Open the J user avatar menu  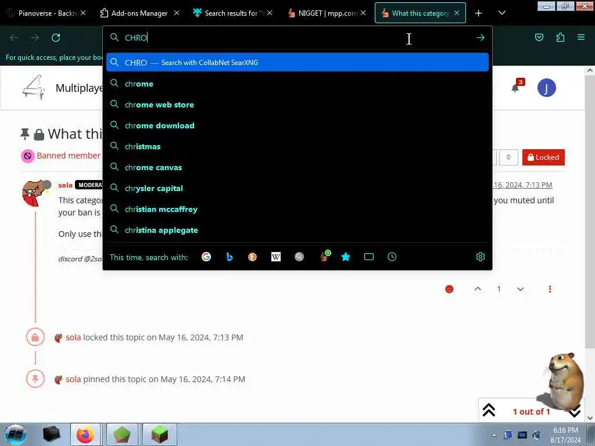(546, 88)
